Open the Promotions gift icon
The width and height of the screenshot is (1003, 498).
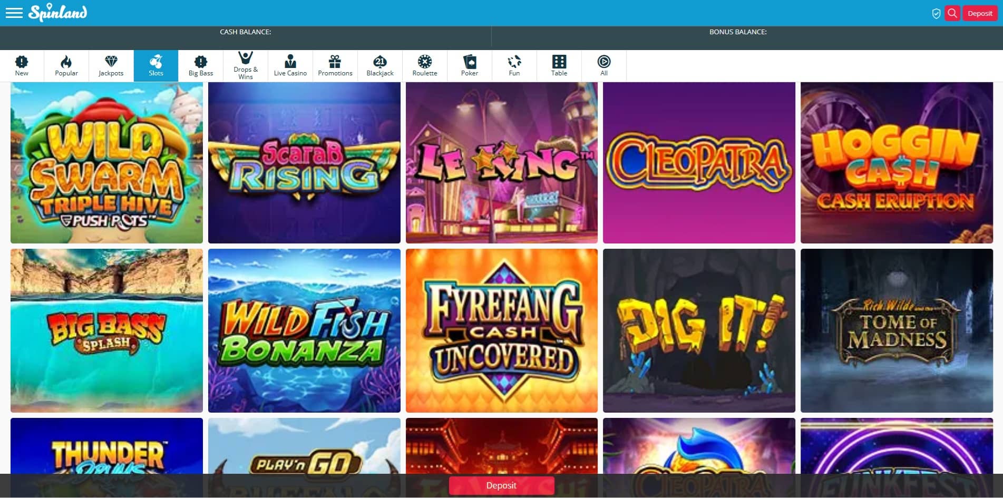coord(335,66)
